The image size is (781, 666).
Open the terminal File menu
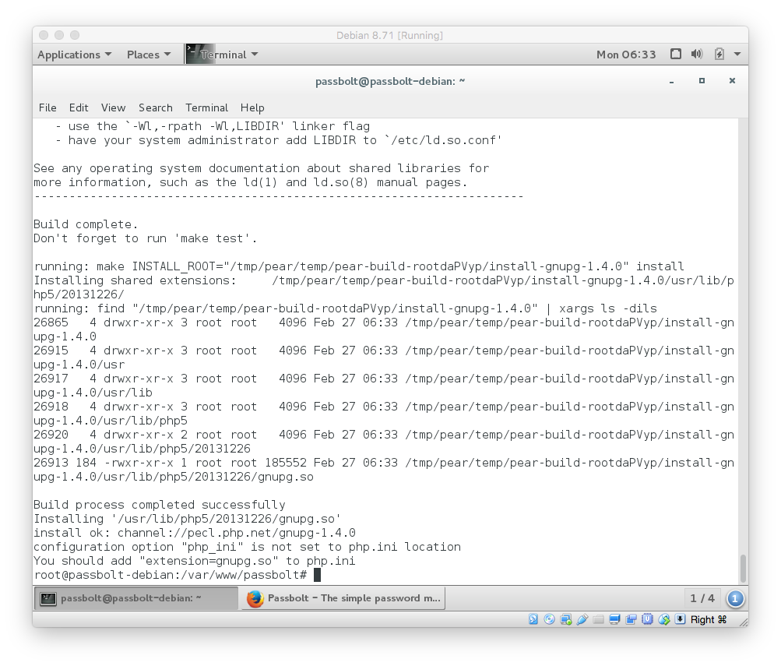point(47,107)
